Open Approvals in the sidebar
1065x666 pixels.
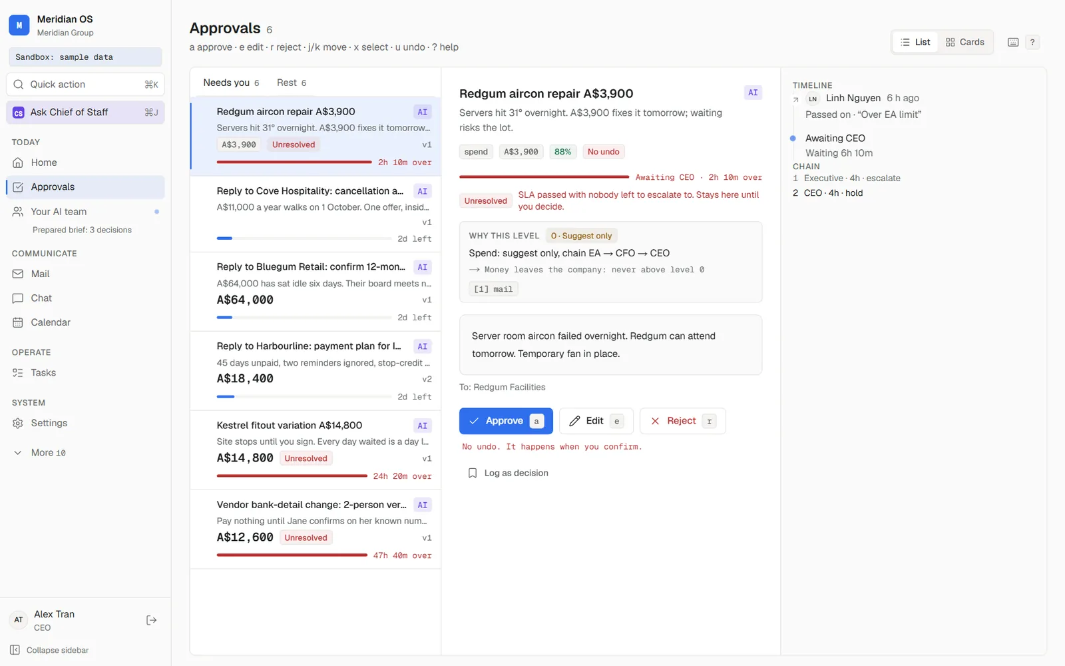[85, 187]
